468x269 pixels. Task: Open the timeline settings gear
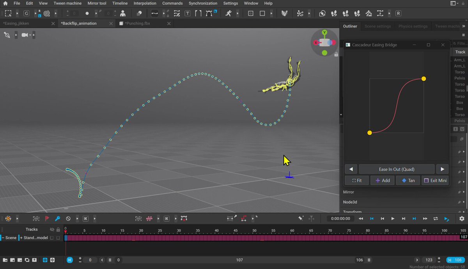[x=462, y=219]
